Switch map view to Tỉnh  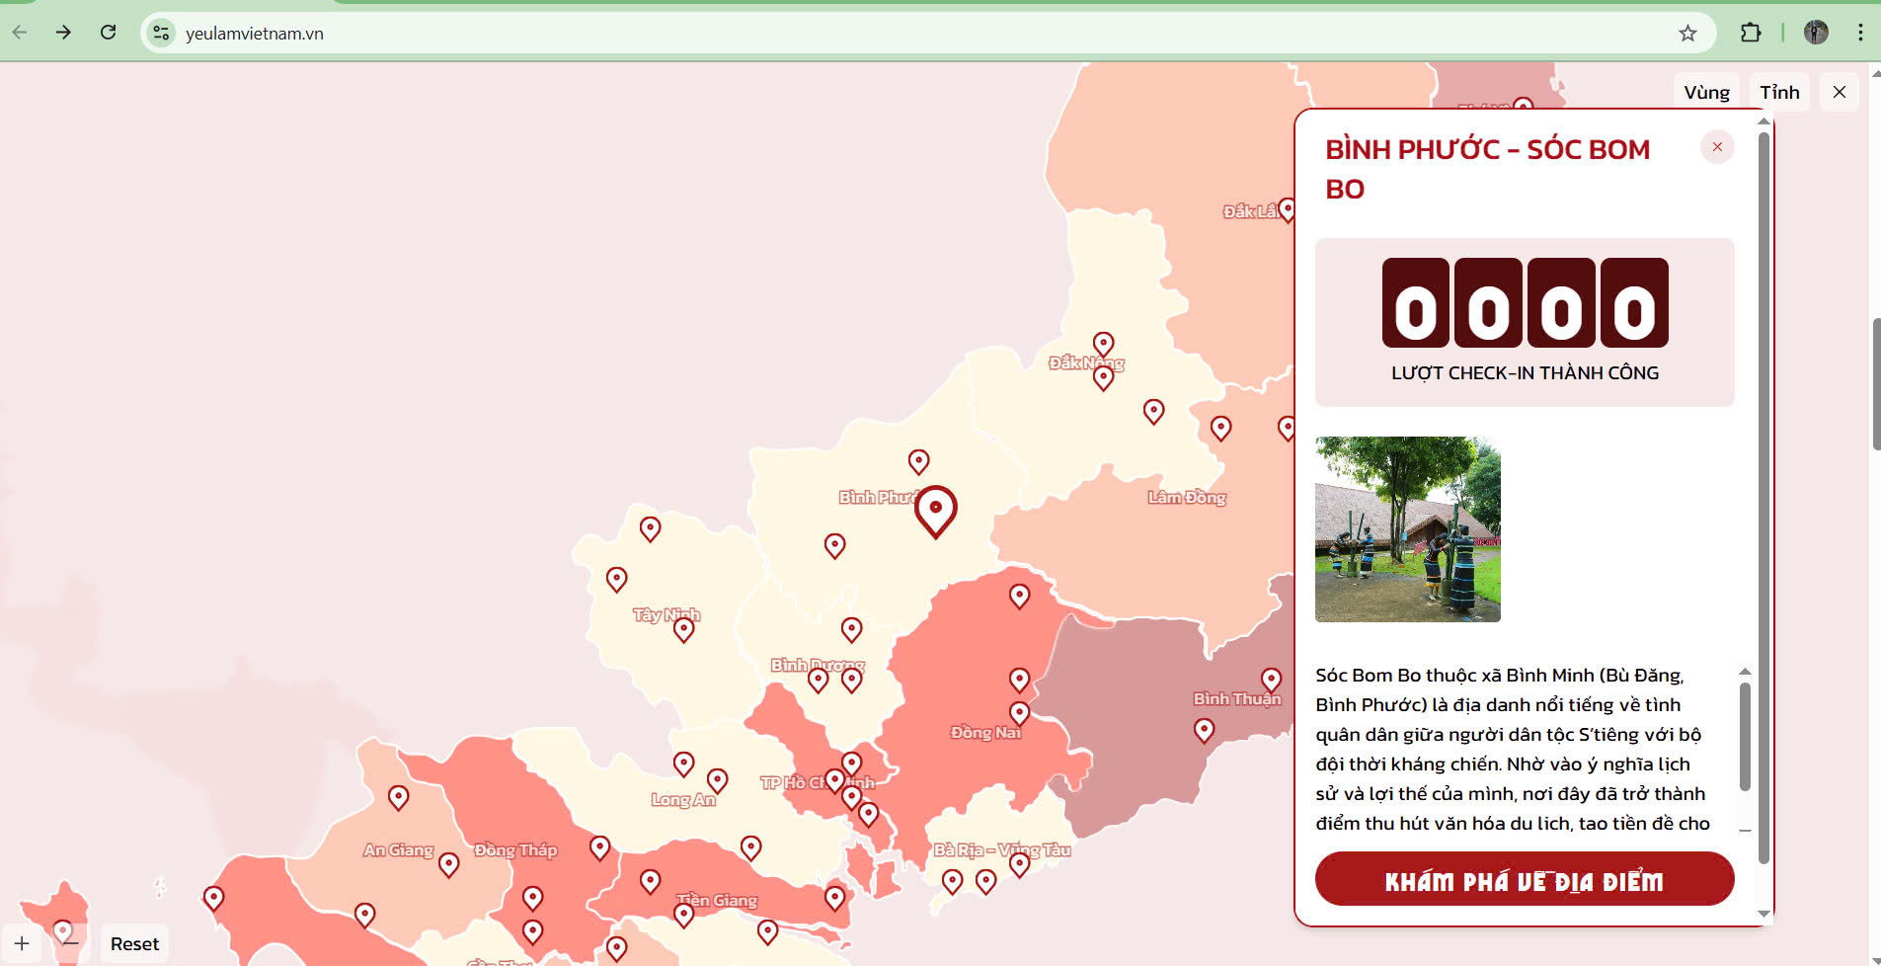click(x=1779, y=92)
